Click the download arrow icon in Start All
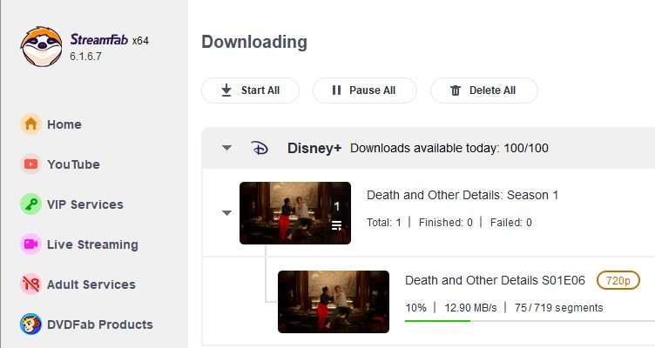The height and width of the screenshot is (348, 655). pyautogui.click(x=226, y=90)
